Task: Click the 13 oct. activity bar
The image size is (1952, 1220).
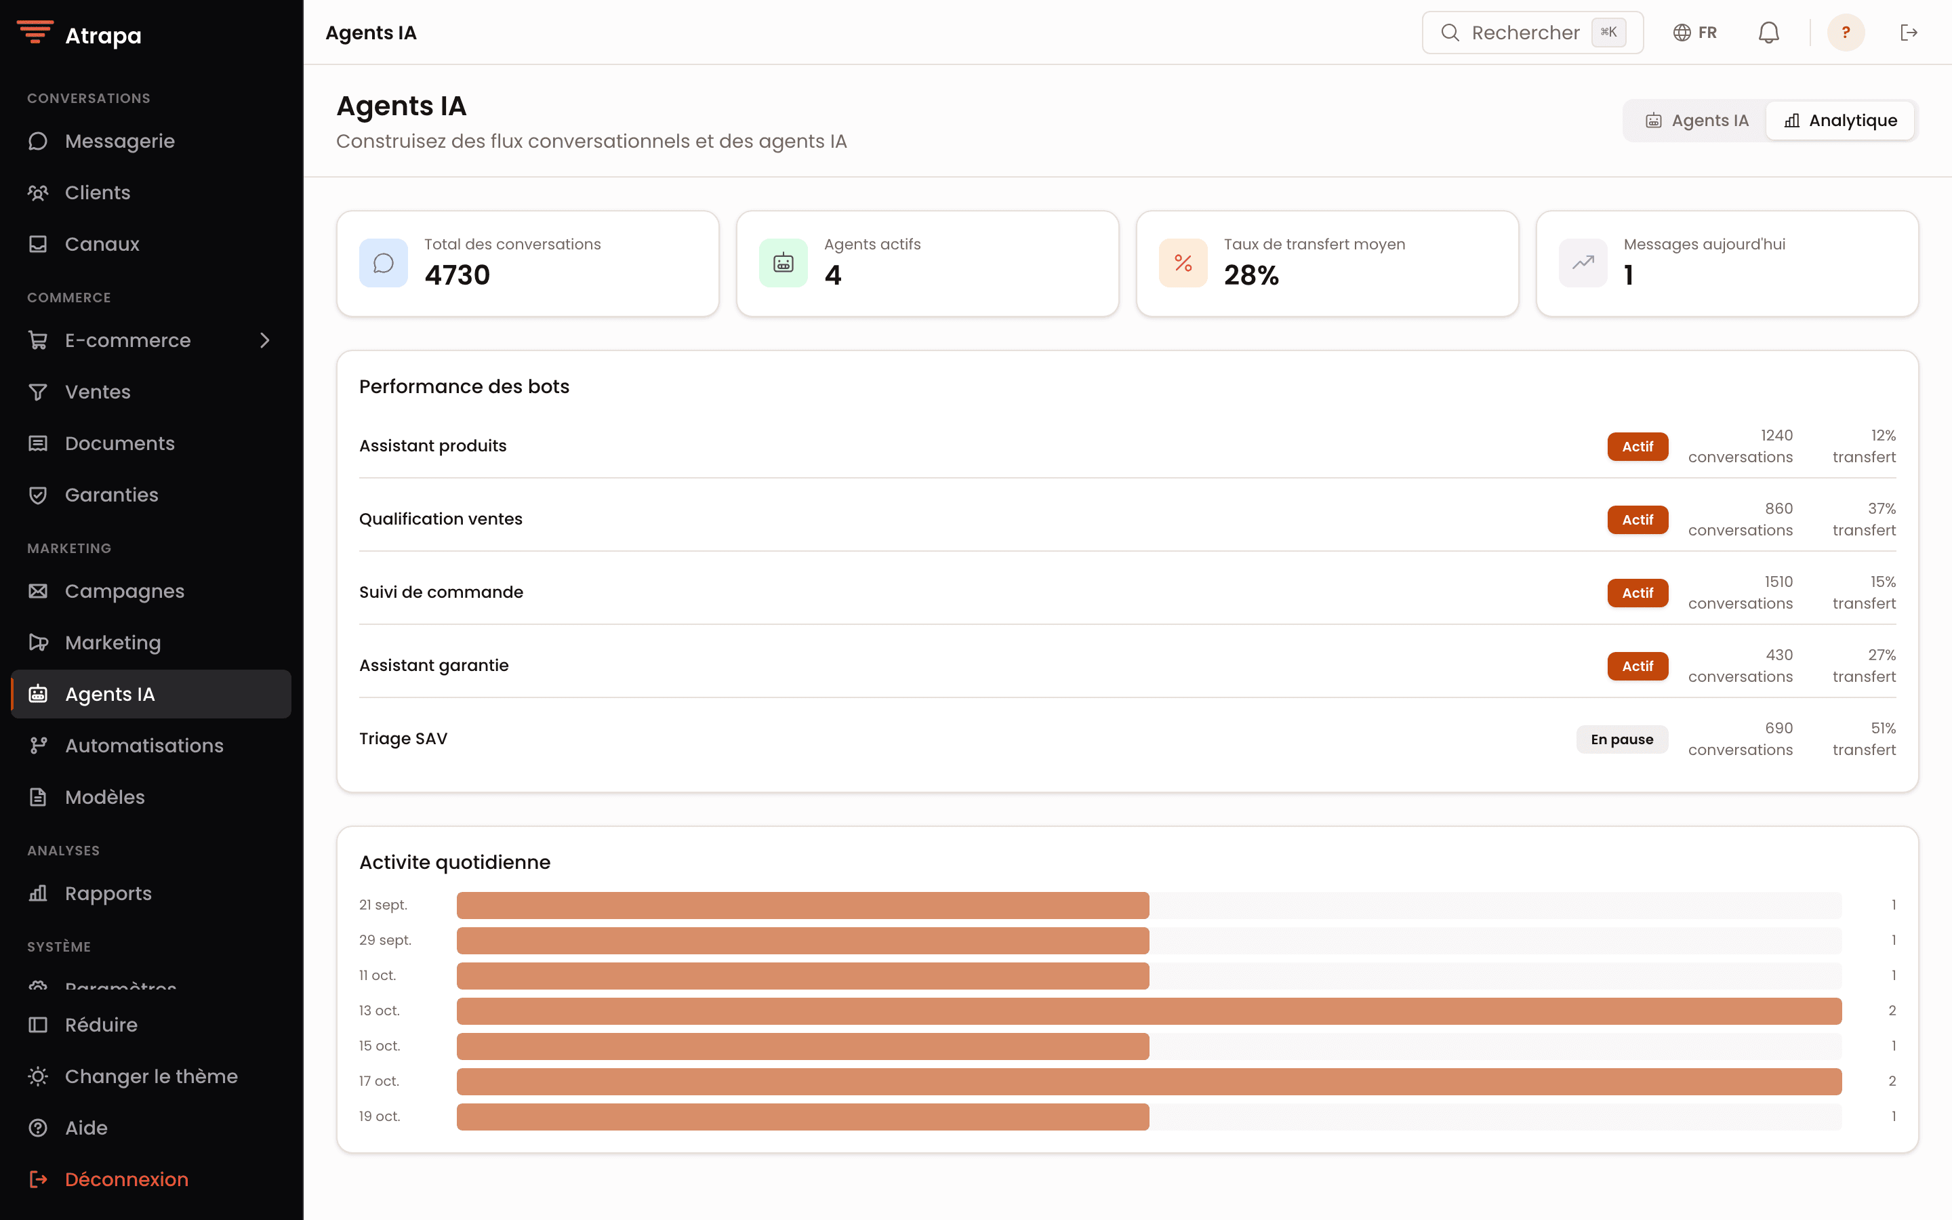Action: [1149, 1011]
